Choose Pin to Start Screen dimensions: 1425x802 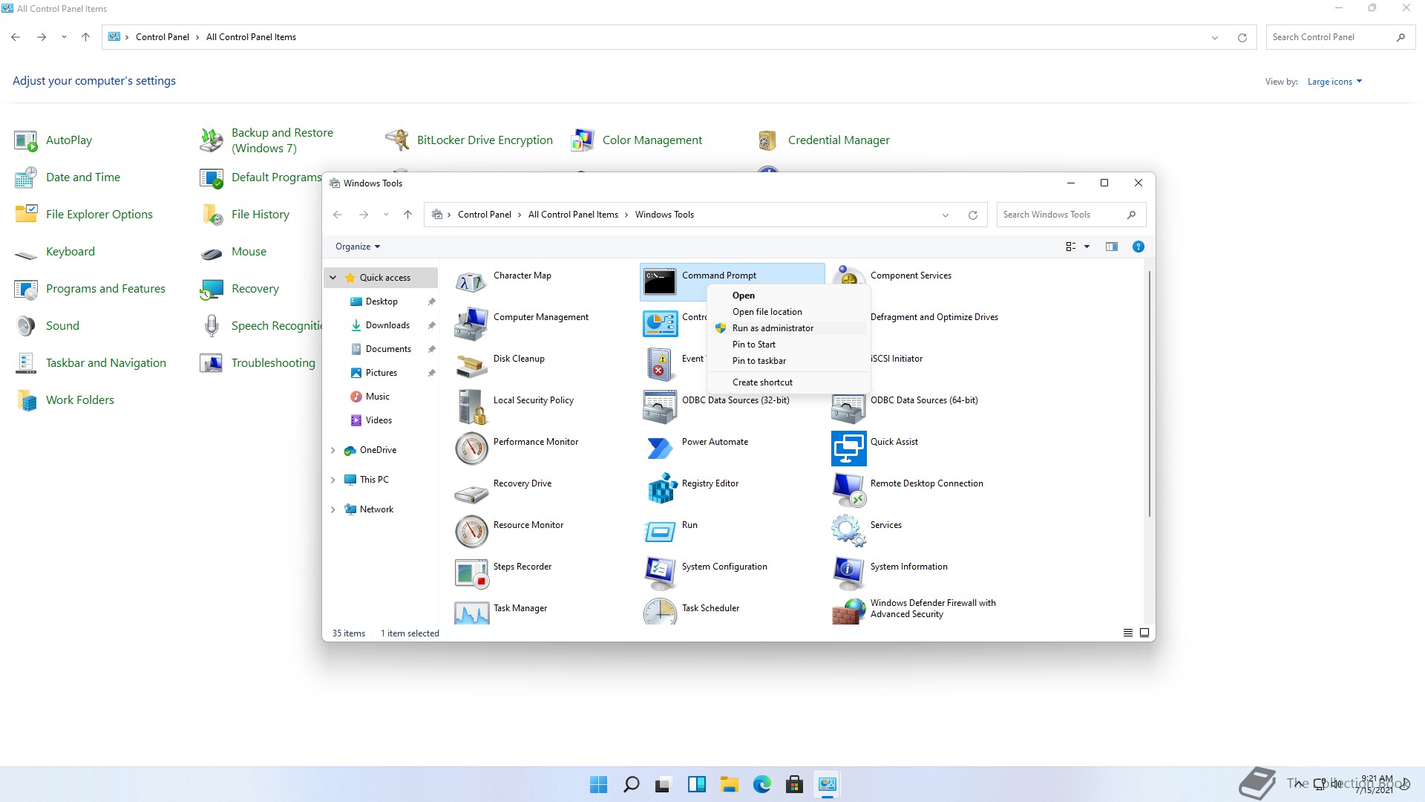[x=787, y=345]
